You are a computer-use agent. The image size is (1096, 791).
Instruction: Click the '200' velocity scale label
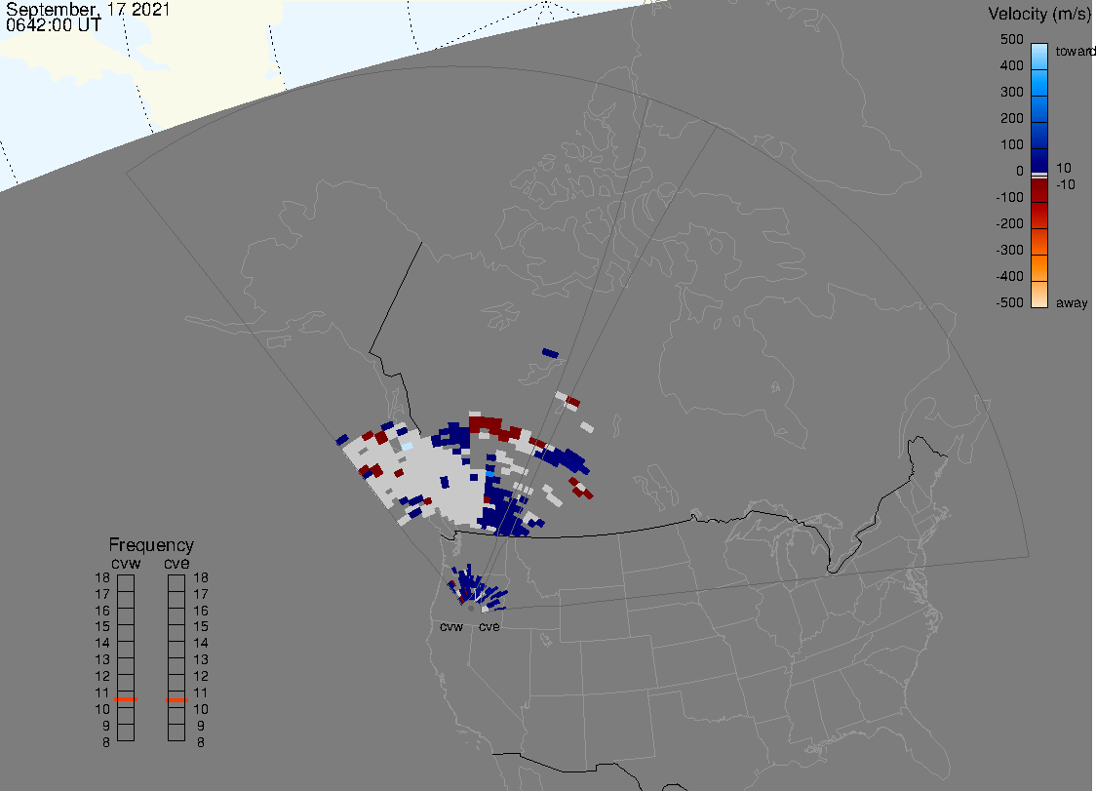(x=1012, y=118)
